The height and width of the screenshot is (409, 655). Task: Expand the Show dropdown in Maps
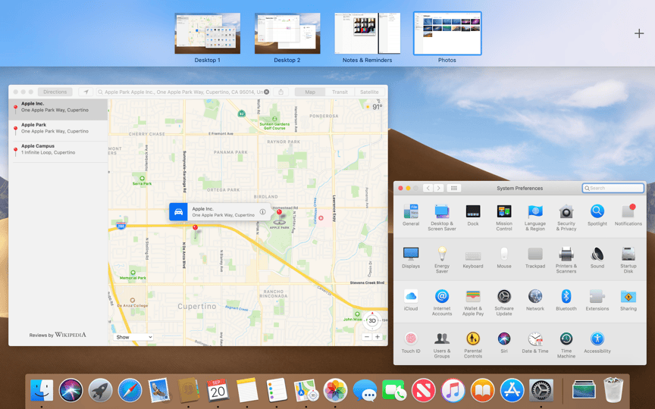point(133,337)
